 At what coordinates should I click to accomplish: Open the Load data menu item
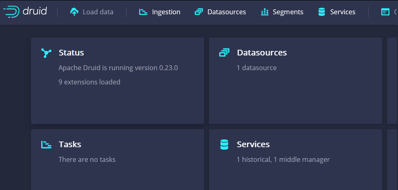tap(98, 12)
